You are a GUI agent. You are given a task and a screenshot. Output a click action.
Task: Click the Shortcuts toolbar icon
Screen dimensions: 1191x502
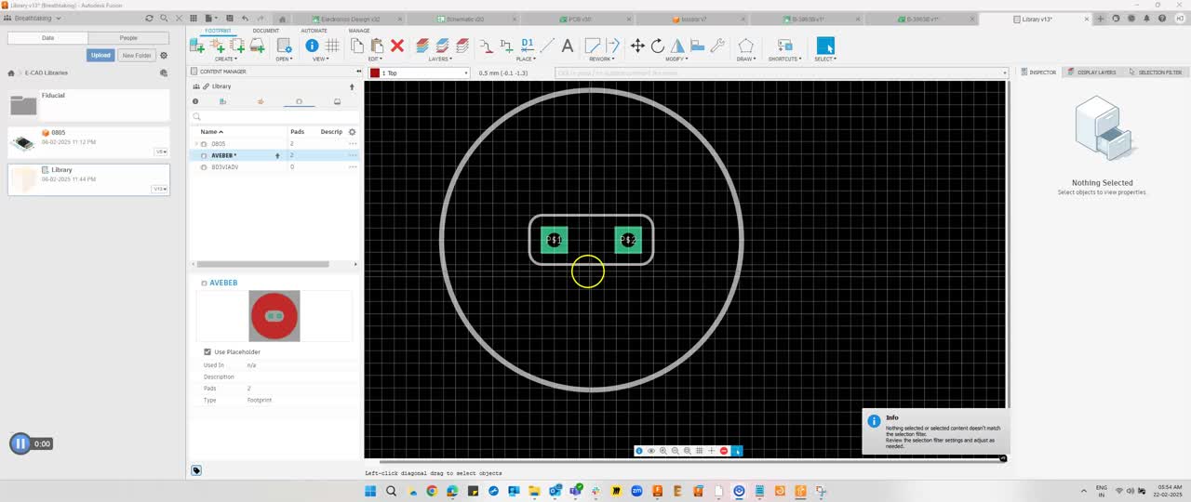(784, 46)
